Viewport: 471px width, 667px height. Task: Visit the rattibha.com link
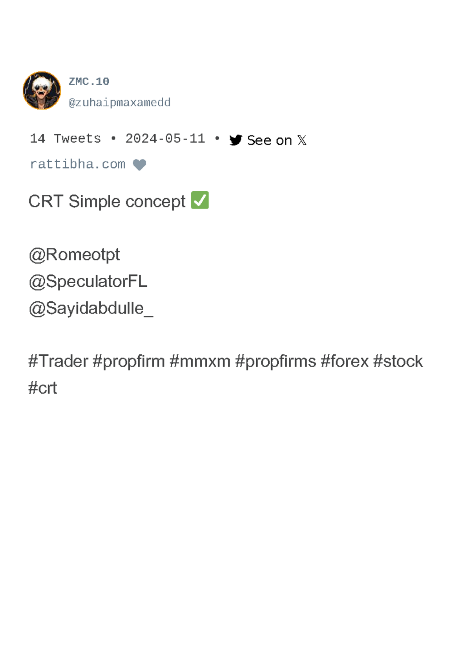click(77, 164)
